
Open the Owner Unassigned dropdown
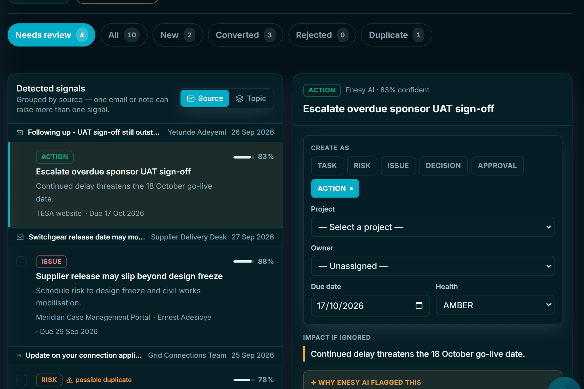(x=433, y=266)
